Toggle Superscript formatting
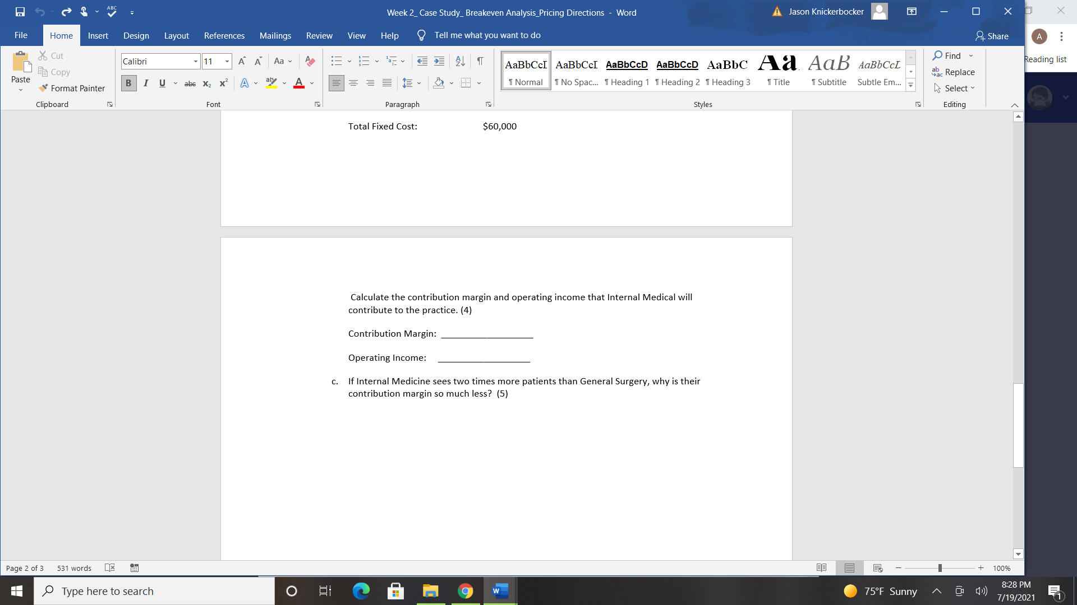This screenshot has height=605, width=1077. point(223,83)
